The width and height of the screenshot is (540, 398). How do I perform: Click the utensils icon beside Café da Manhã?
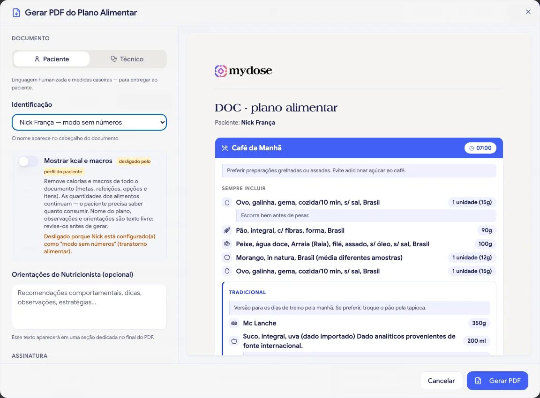coord(225,148)
